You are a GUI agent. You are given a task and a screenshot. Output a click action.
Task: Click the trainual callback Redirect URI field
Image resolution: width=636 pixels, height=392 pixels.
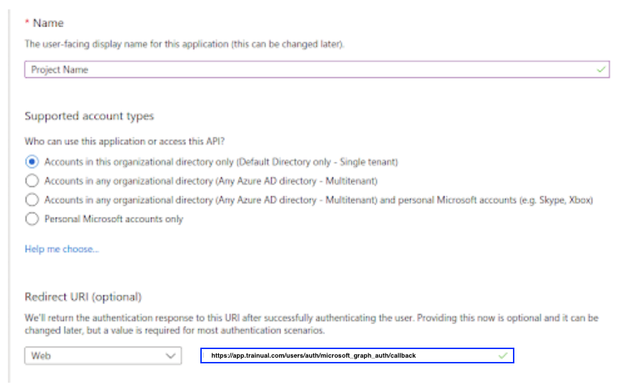click(357, 356)
